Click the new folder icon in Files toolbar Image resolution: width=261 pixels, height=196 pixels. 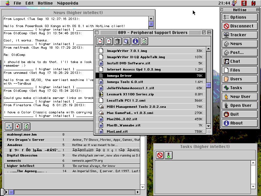[127, 41]
